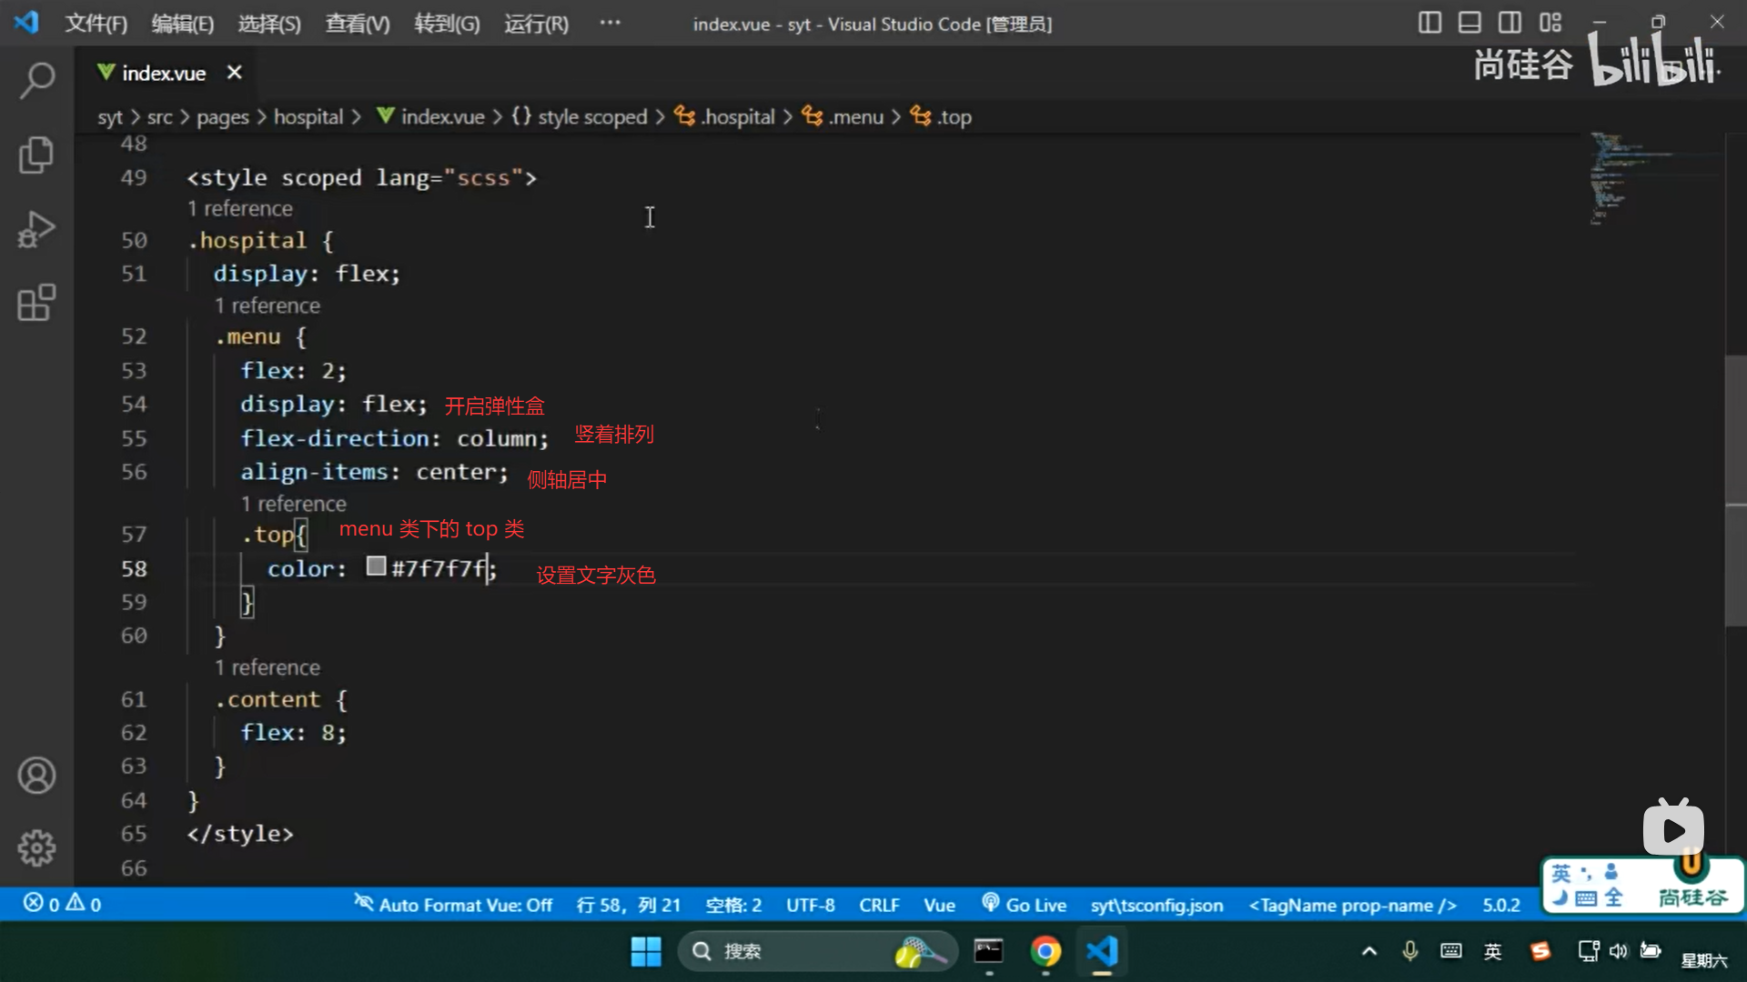Toggle the primary side bar layout
The width and height of the screenshot is (1747, 982).
pos(1429,23)
